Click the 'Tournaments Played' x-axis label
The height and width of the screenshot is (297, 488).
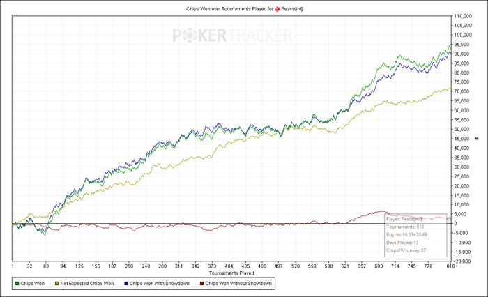(231, 273)
